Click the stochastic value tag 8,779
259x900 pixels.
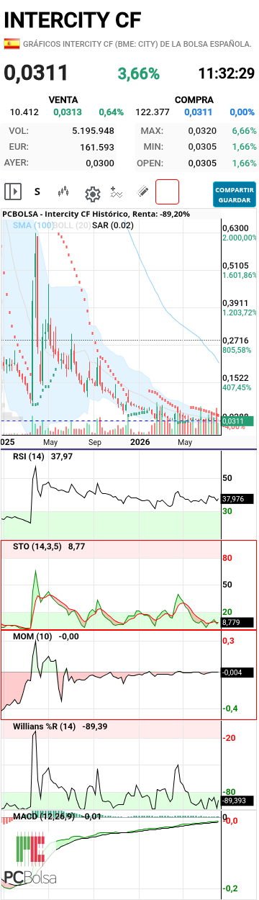(x=237, y=622)
